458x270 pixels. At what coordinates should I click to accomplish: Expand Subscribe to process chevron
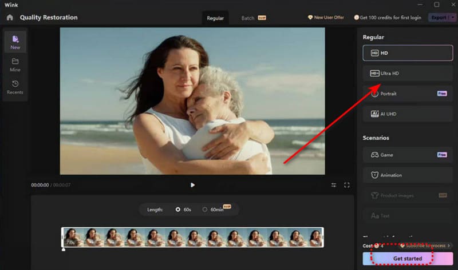[449, 246]
